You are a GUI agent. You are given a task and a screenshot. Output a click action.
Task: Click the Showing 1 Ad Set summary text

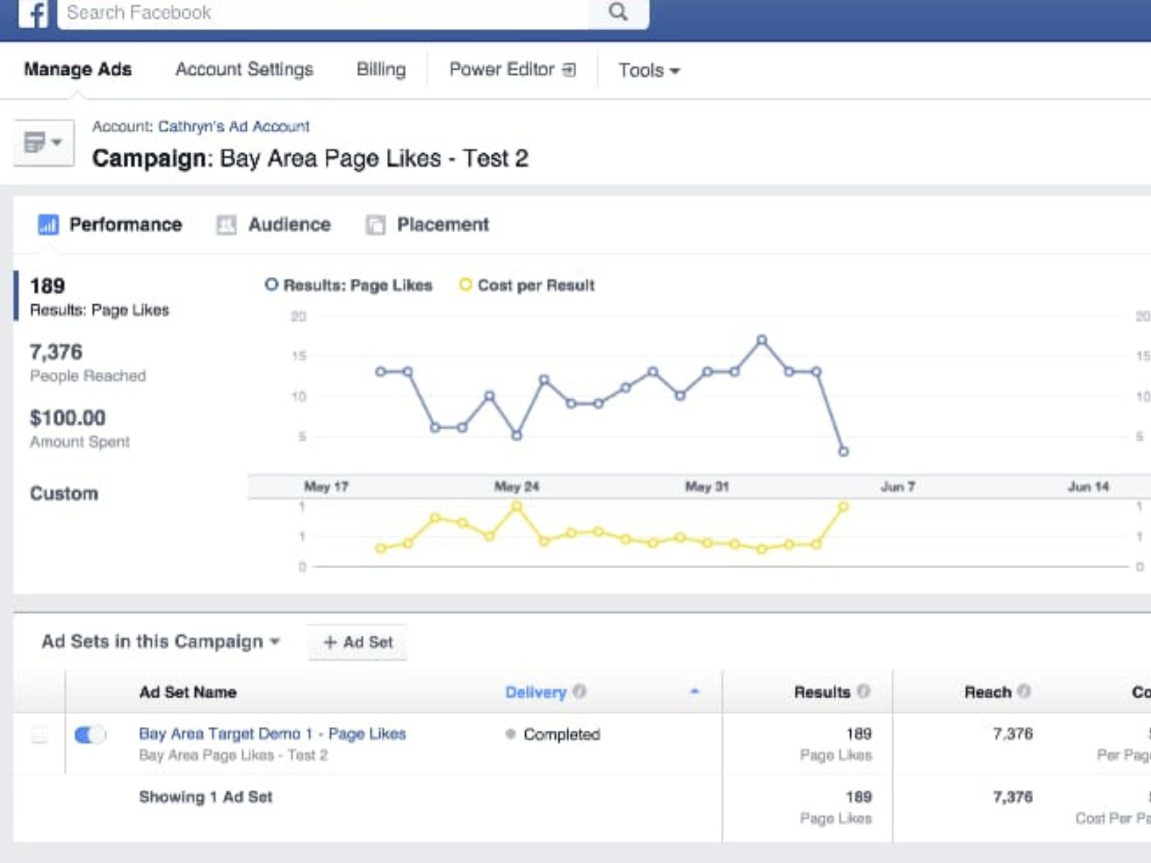pos(206,797)
